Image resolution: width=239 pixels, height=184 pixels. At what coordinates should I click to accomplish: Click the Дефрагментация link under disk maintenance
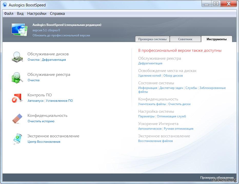click(x=54, y=60)
